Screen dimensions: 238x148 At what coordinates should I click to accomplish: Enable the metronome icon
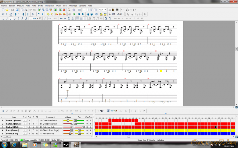pos(101,14)
